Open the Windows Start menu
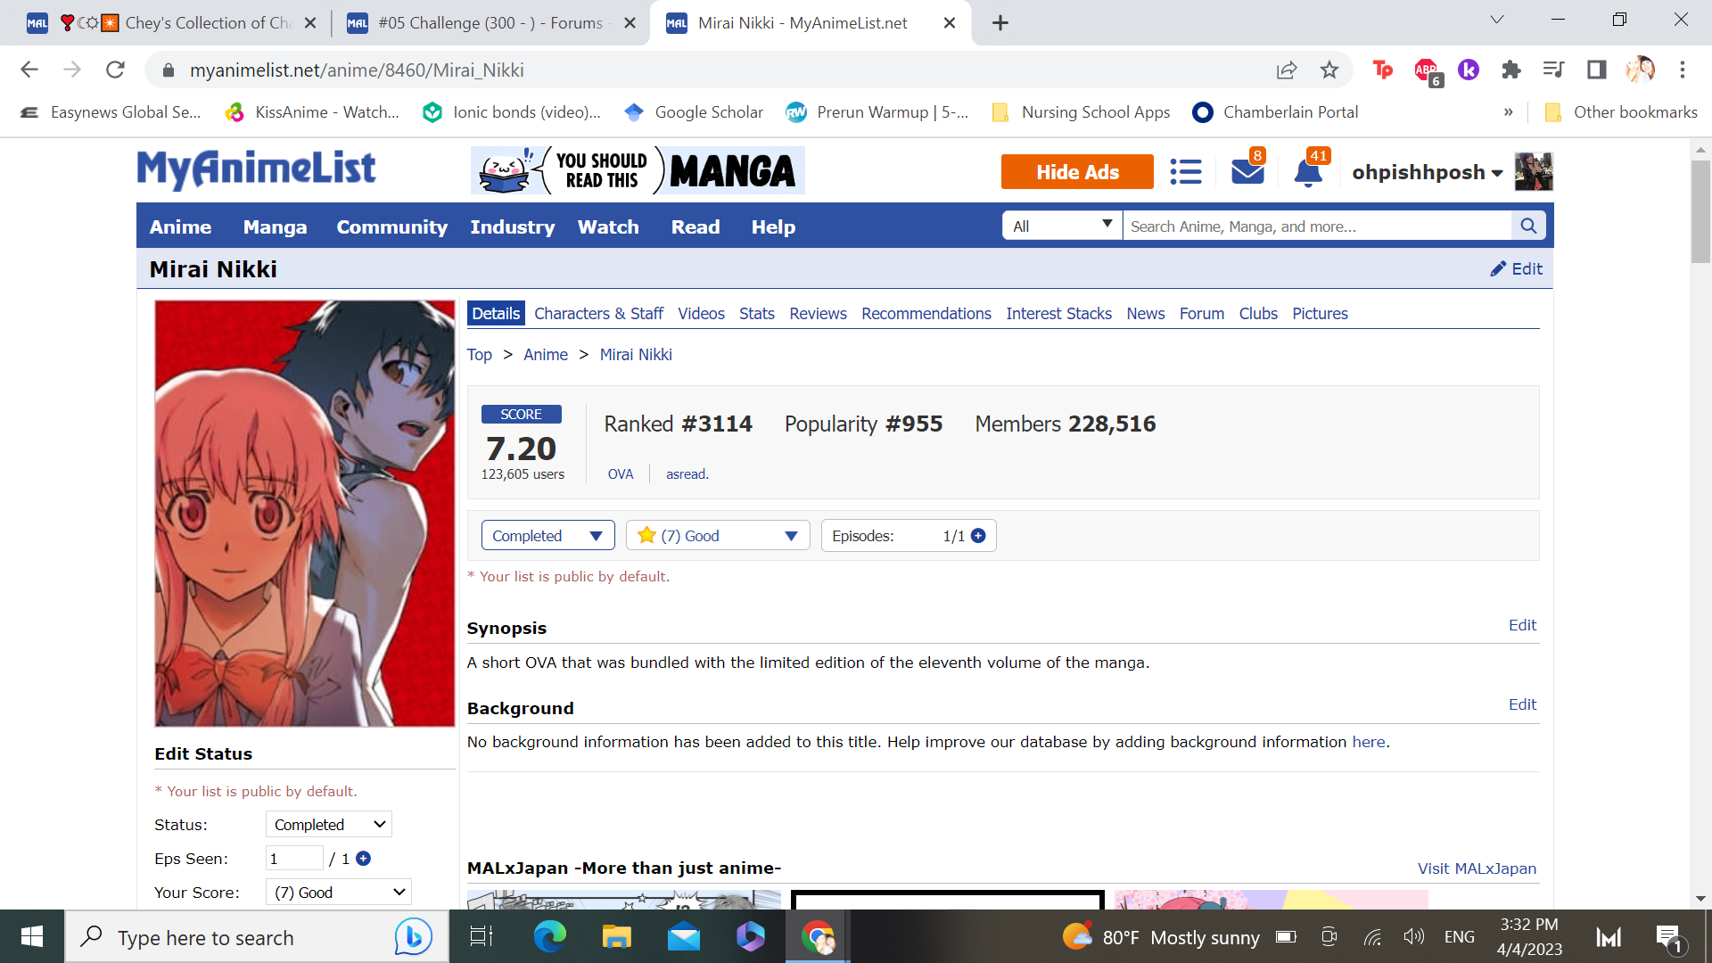Image resolution: width=1712 pixels, height=963 pixels. click(x=32, y=937)
